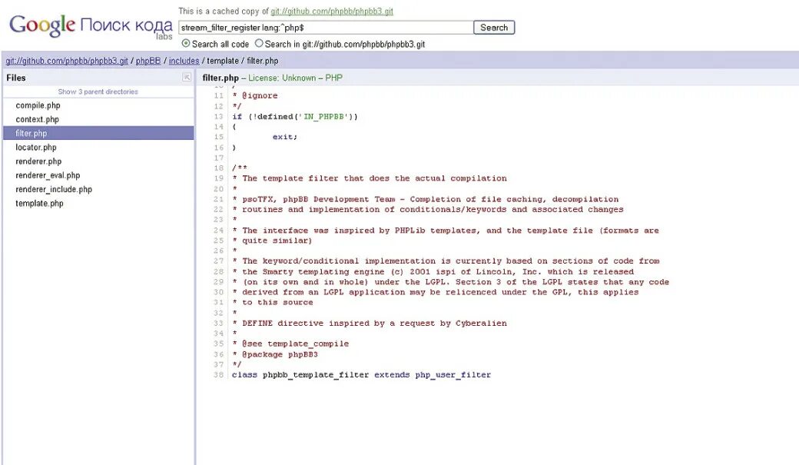Click the '@ignore' comment on line 11
Viewport: 799px width, 465px height.
click(x=255, y=96)
